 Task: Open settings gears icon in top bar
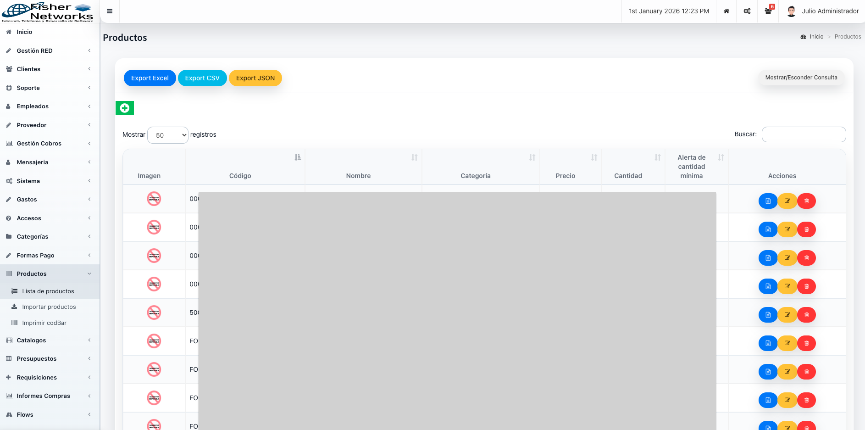click(747, 11)
